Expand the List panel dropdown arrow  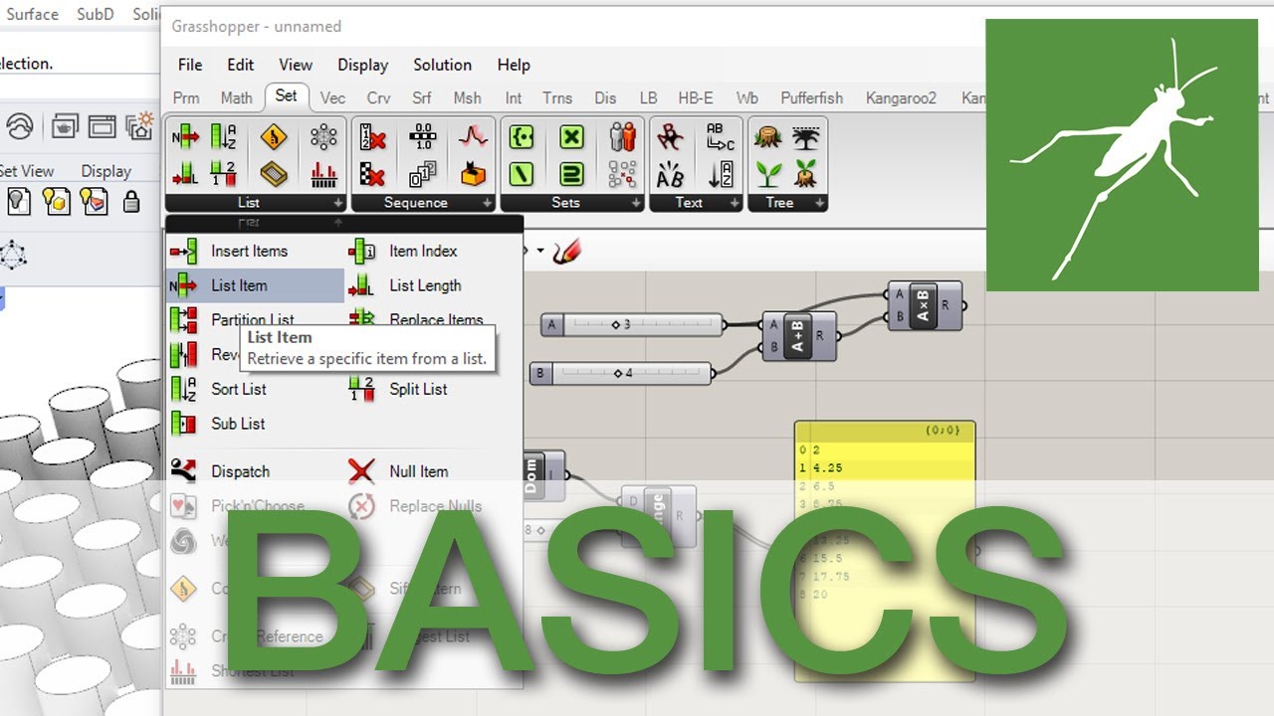click(x=338, y=203)
